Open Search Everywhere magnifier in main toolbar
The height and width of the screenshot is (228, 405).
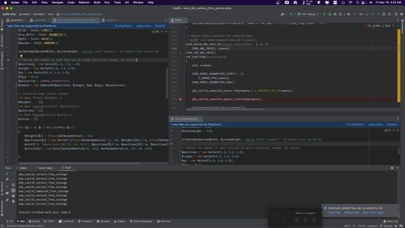[396, 14]
